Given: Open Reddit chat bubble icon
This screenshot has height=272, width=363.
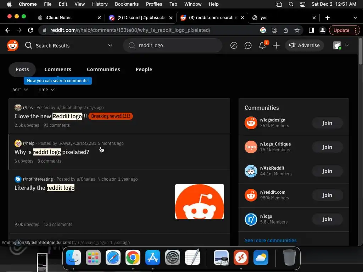Looking at the screenshot, I should (x=248, y=46).
